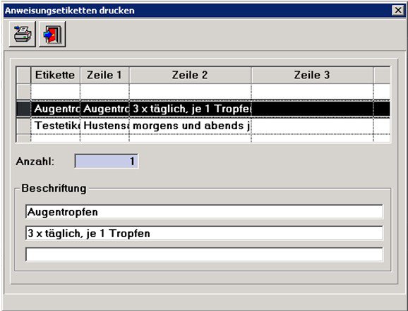Select the Testetike row cell

[56, 126]
